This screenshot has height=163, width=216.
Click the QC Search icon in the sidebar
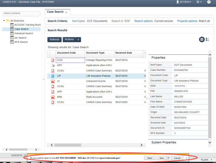point(12,38)
